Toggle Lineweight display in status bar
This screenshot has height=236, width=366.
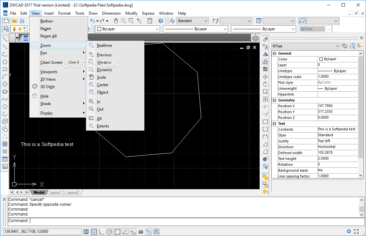pos(141,231)
